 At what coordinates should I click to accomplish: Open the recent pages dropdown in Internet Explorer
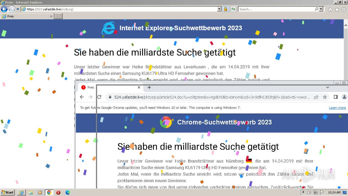pyautogui.click(x=18, y=9)
